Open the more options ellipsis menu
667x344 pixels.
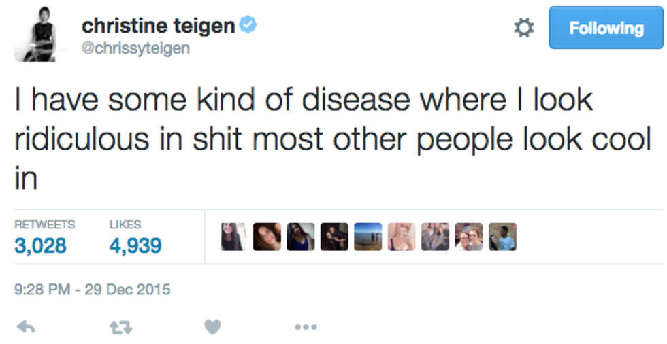tap(306, 328)
